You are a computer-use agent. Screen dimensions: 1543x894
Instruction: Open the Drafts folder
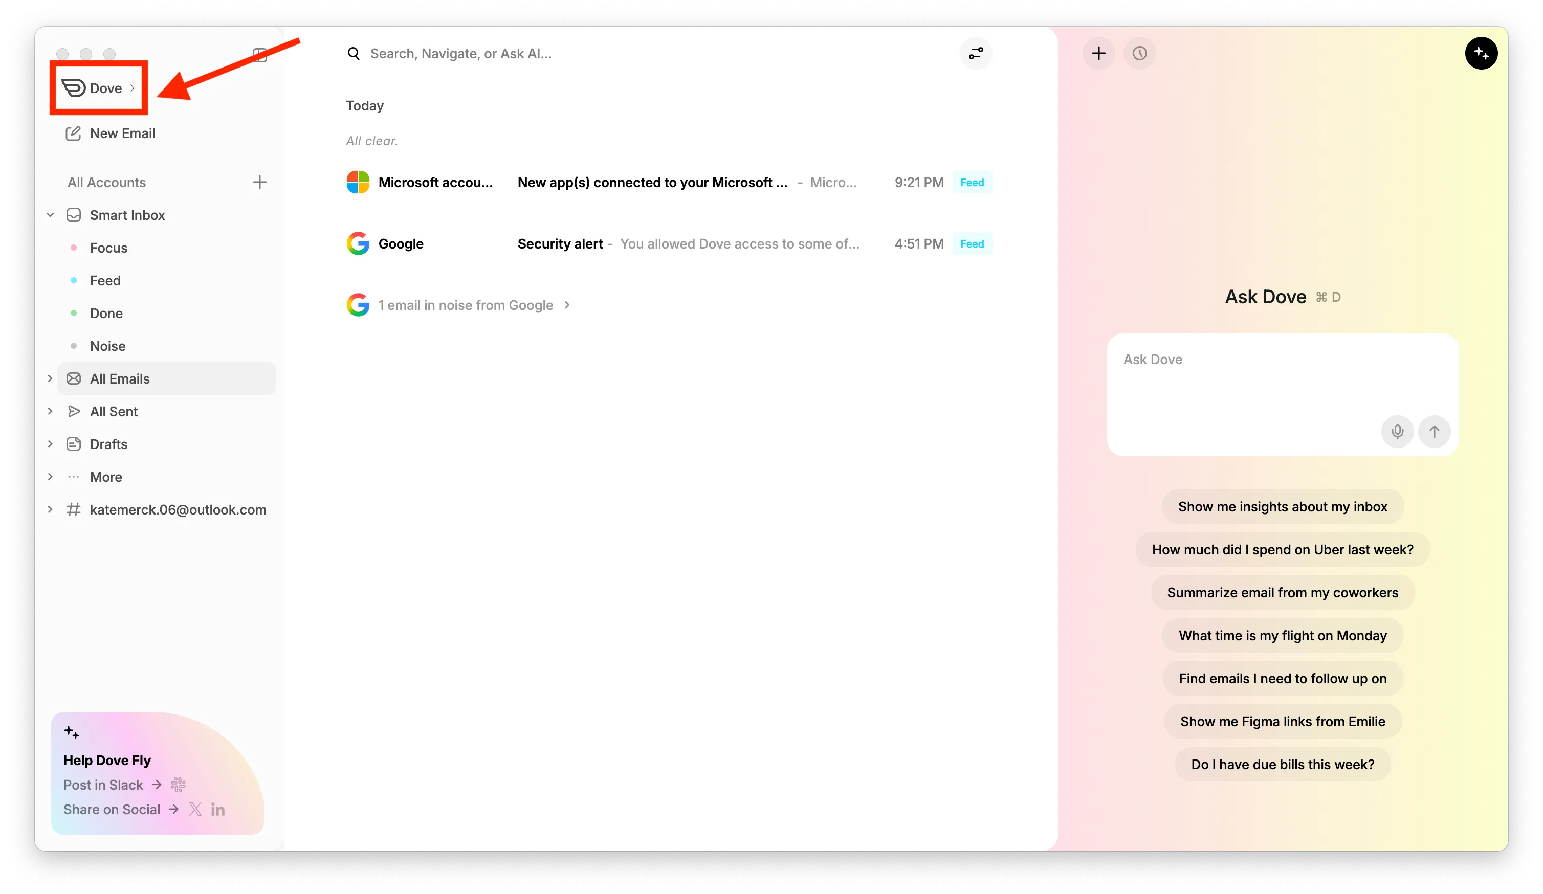pyautogui.click(x=108, y=444)
